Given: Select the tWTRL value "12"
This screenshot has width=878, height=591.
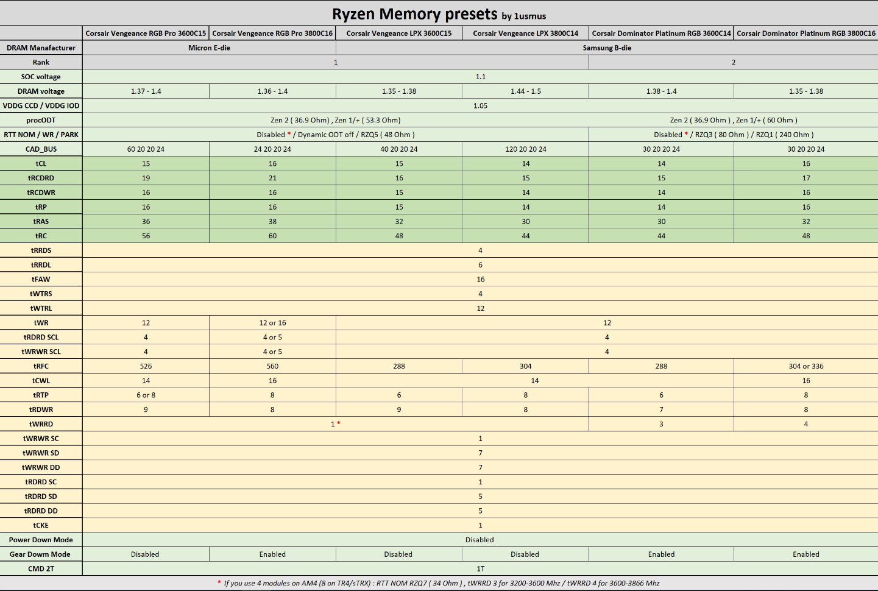Looking at the screenshot, I should point(480,308).
